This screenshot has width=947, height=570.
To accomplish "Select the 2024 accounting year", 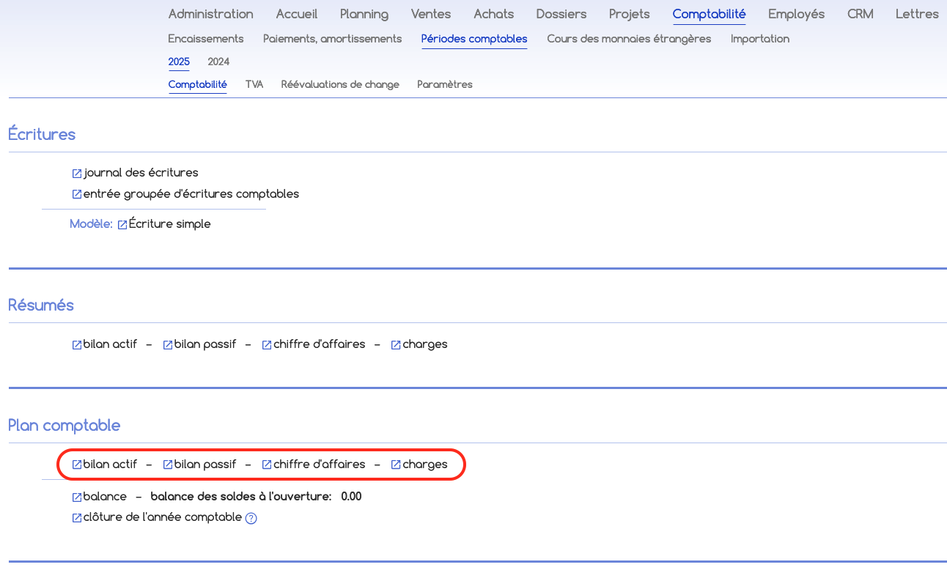I will tap(218, 62).
